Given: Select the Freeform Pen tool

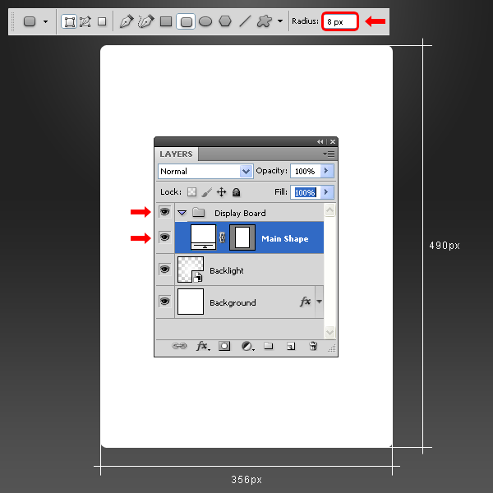Looking at the screenshot, I should (146, 21).
